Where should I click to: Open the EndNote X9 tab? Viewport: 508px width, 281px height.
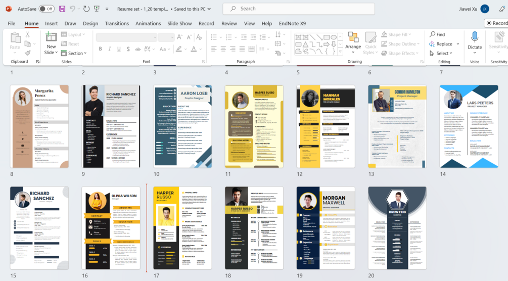pyautogui.click(x=292, y=23)
